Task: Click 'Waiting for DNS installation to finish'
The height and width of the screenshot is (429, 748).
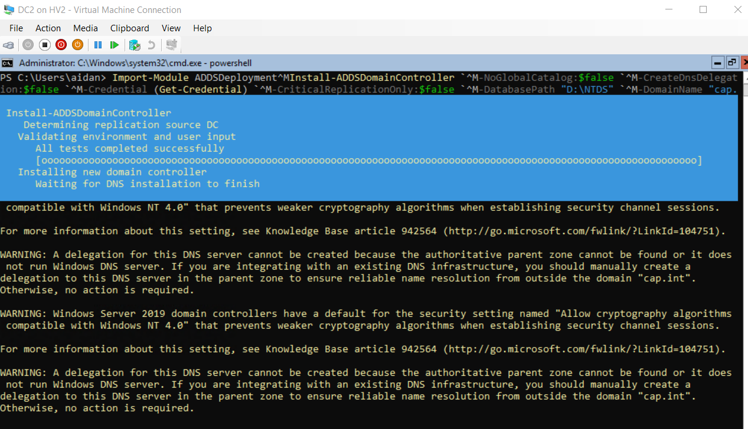Action: tap(148, 184)
